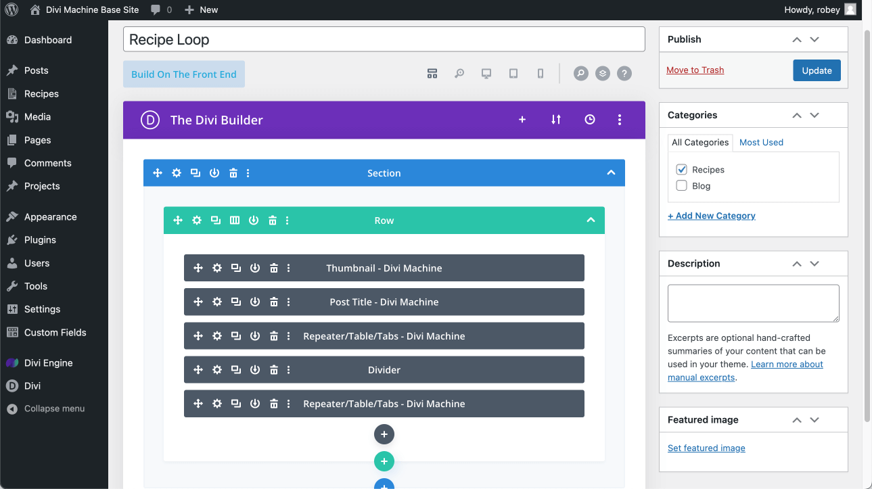Open Thumbnail module settings gear
Image resolution: width=872 pixels, height=489 pixels.
coord(217,268)
